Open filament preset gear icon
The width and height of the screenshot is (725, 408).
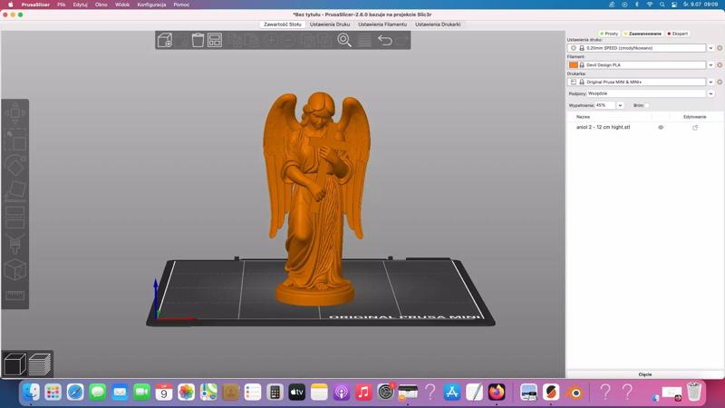click(x=720, y=65)
